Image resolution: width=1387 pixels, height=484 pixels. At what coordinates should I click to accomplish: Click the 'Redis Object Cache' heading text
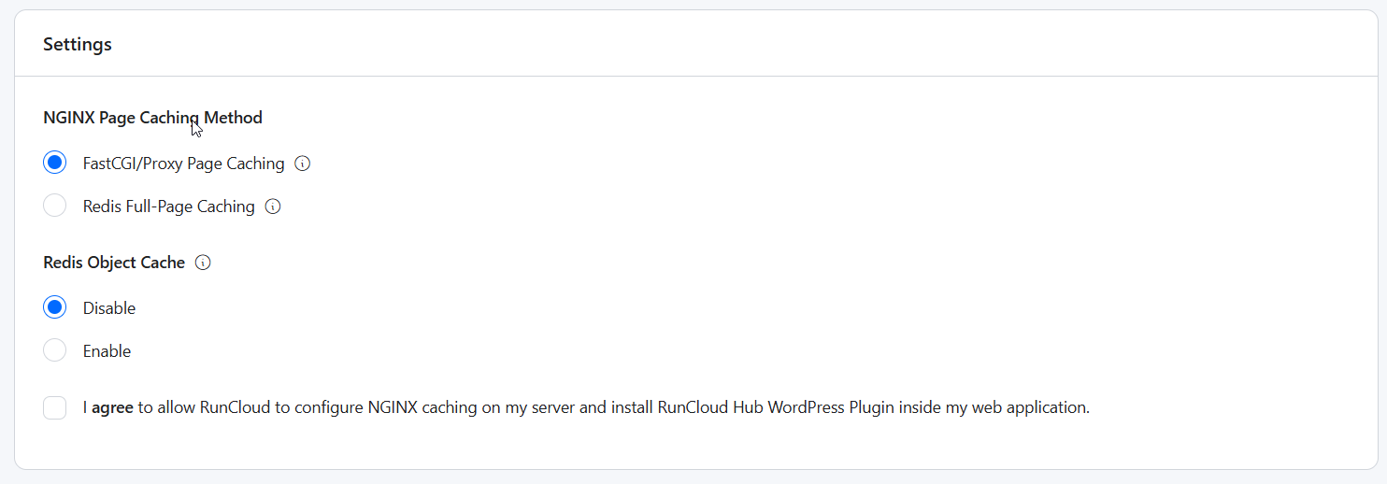[x=114, y=263]
